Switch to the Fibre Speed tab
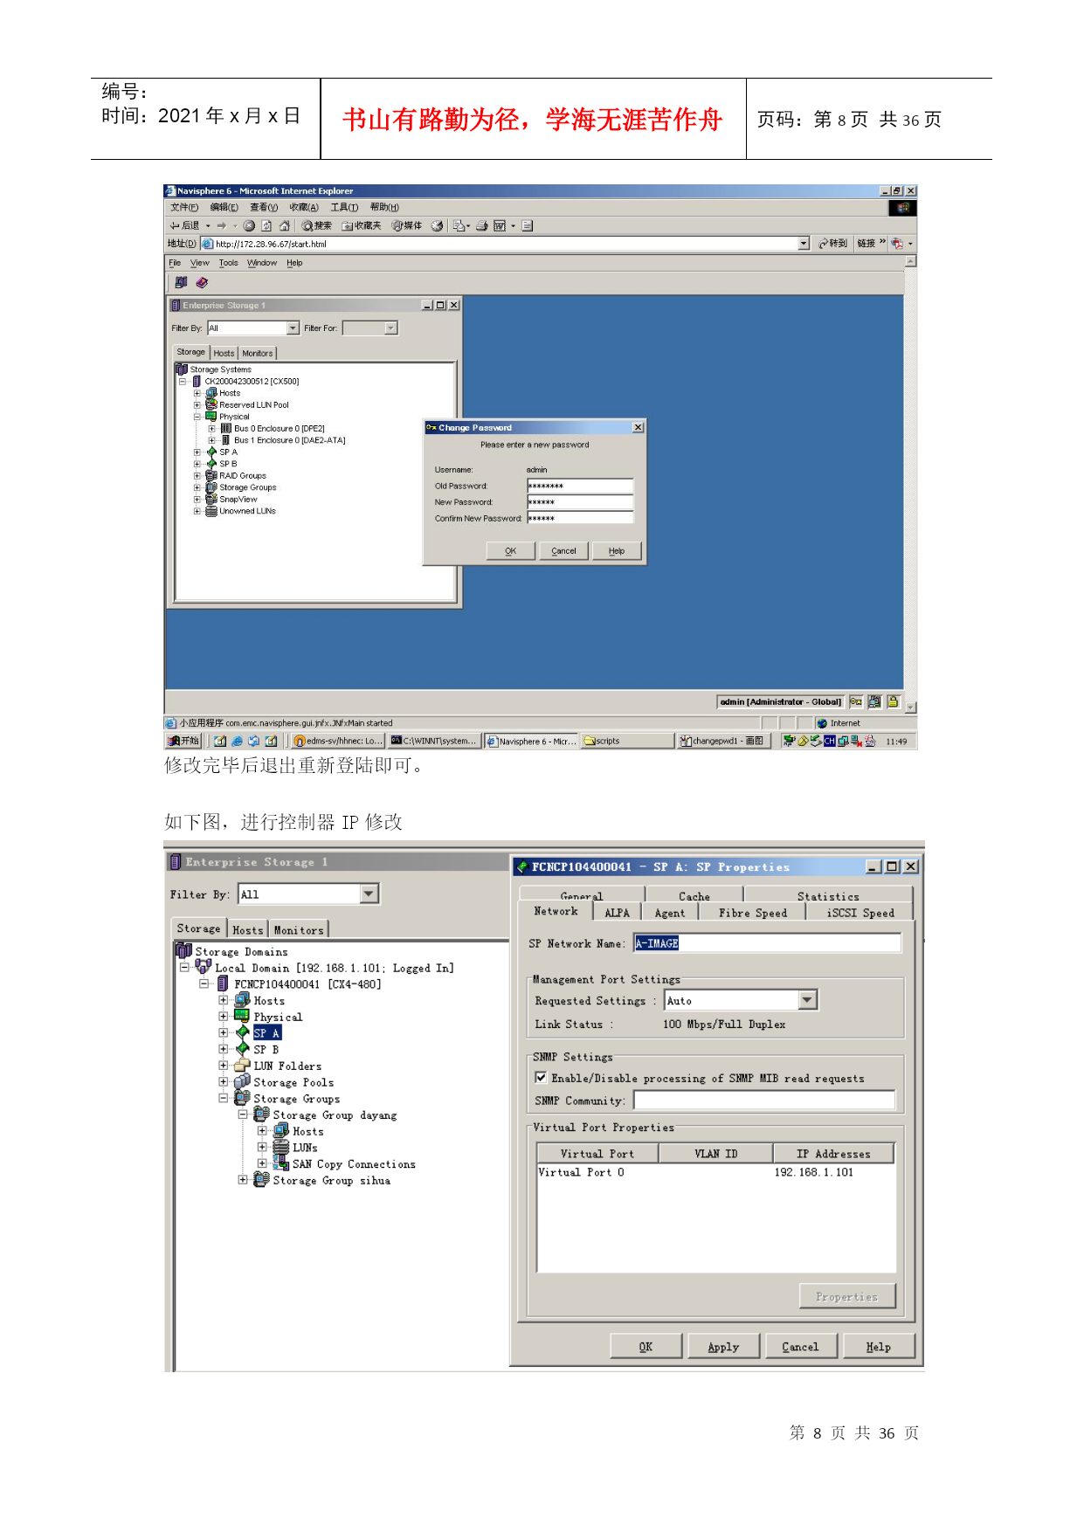The image size is (1084, 1532). [752, 912]
